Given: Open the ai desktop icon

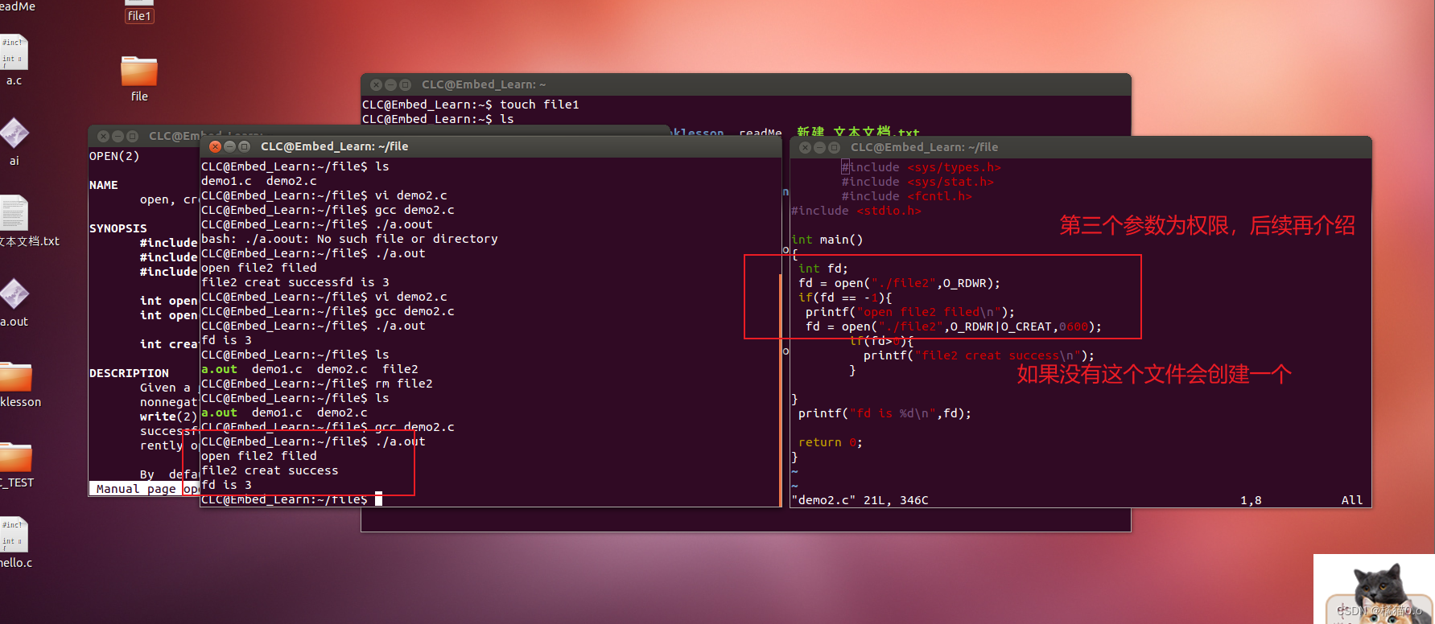Looking at the screenshot, I should (x=14, y=141).
